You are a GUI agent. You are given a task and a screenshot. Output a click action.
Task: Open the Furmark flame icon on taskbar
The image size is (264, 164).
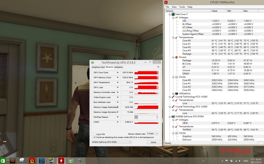pos(32,161)
